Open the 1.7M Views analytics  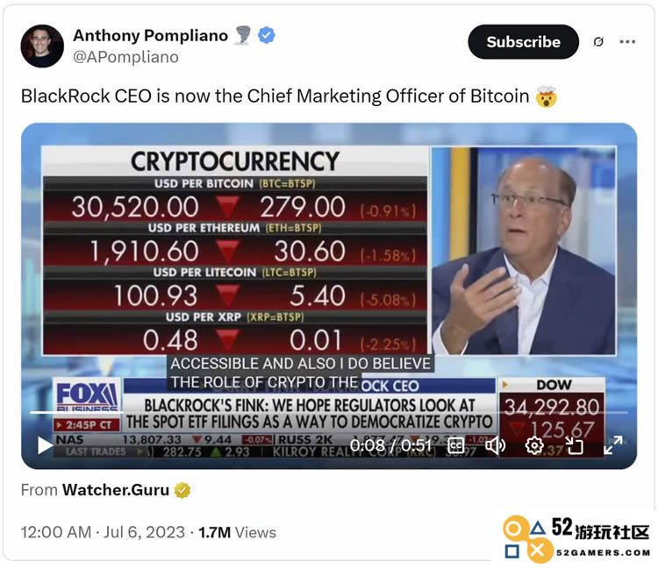pos(237,532)
